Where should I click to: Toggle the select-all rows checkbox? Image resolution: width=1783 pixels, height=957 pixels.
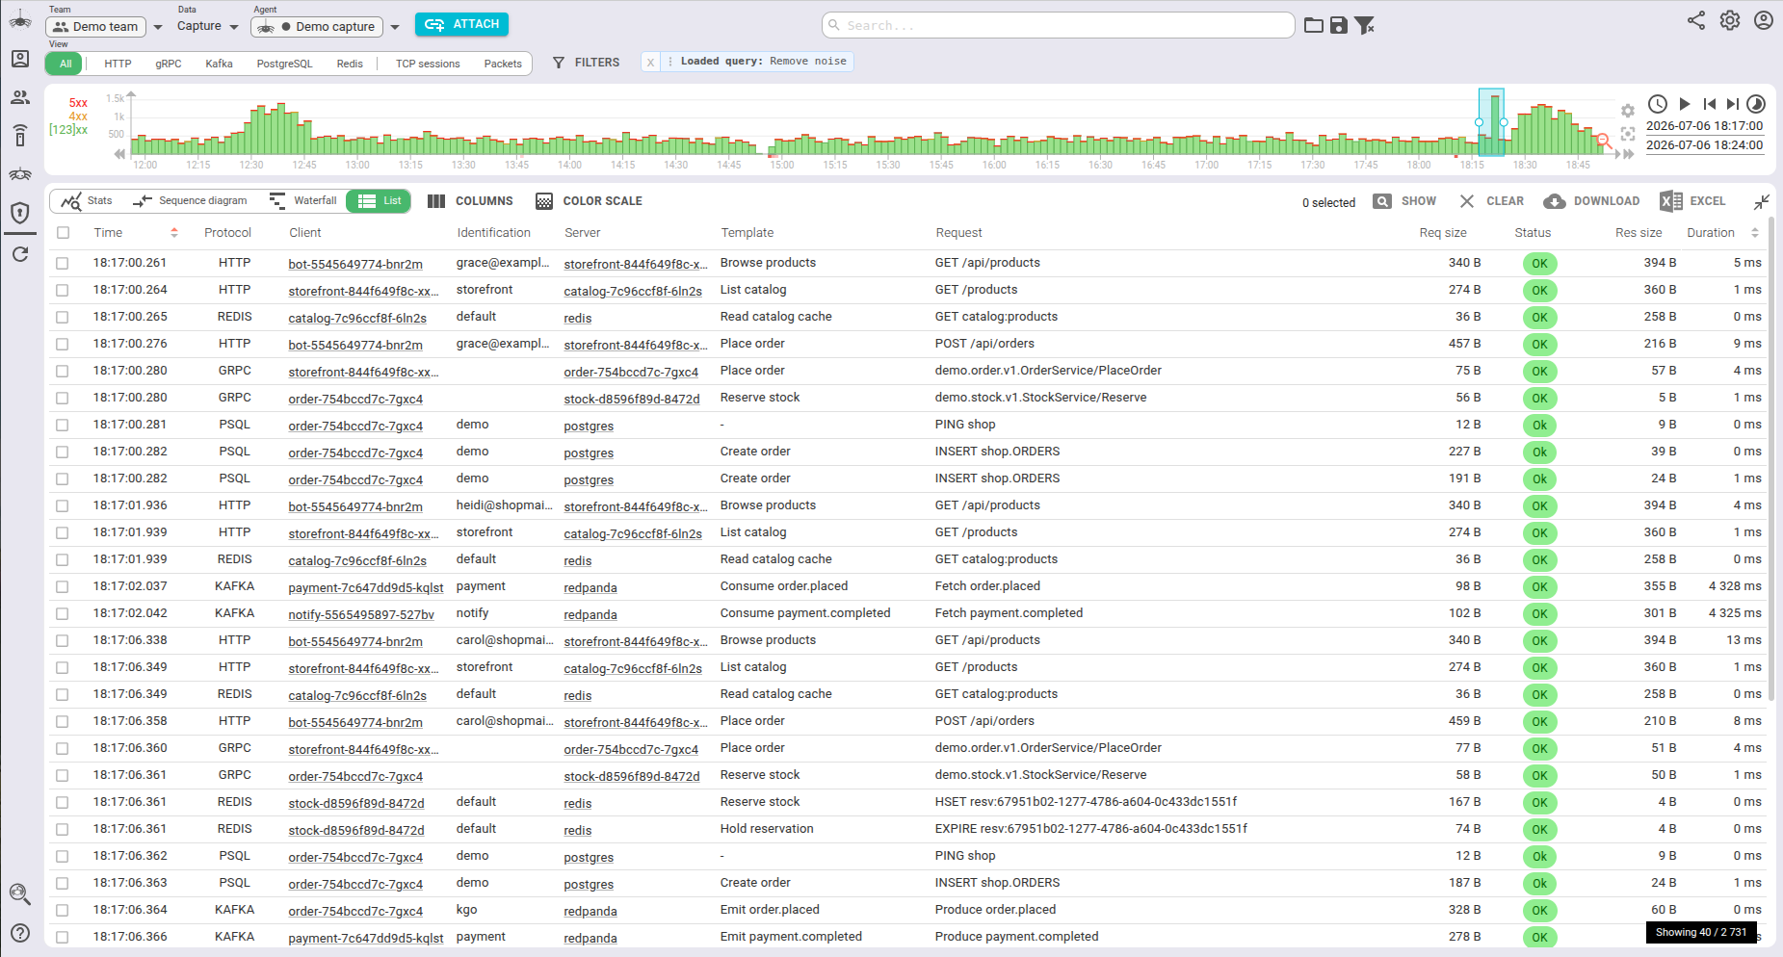[64, 232]
